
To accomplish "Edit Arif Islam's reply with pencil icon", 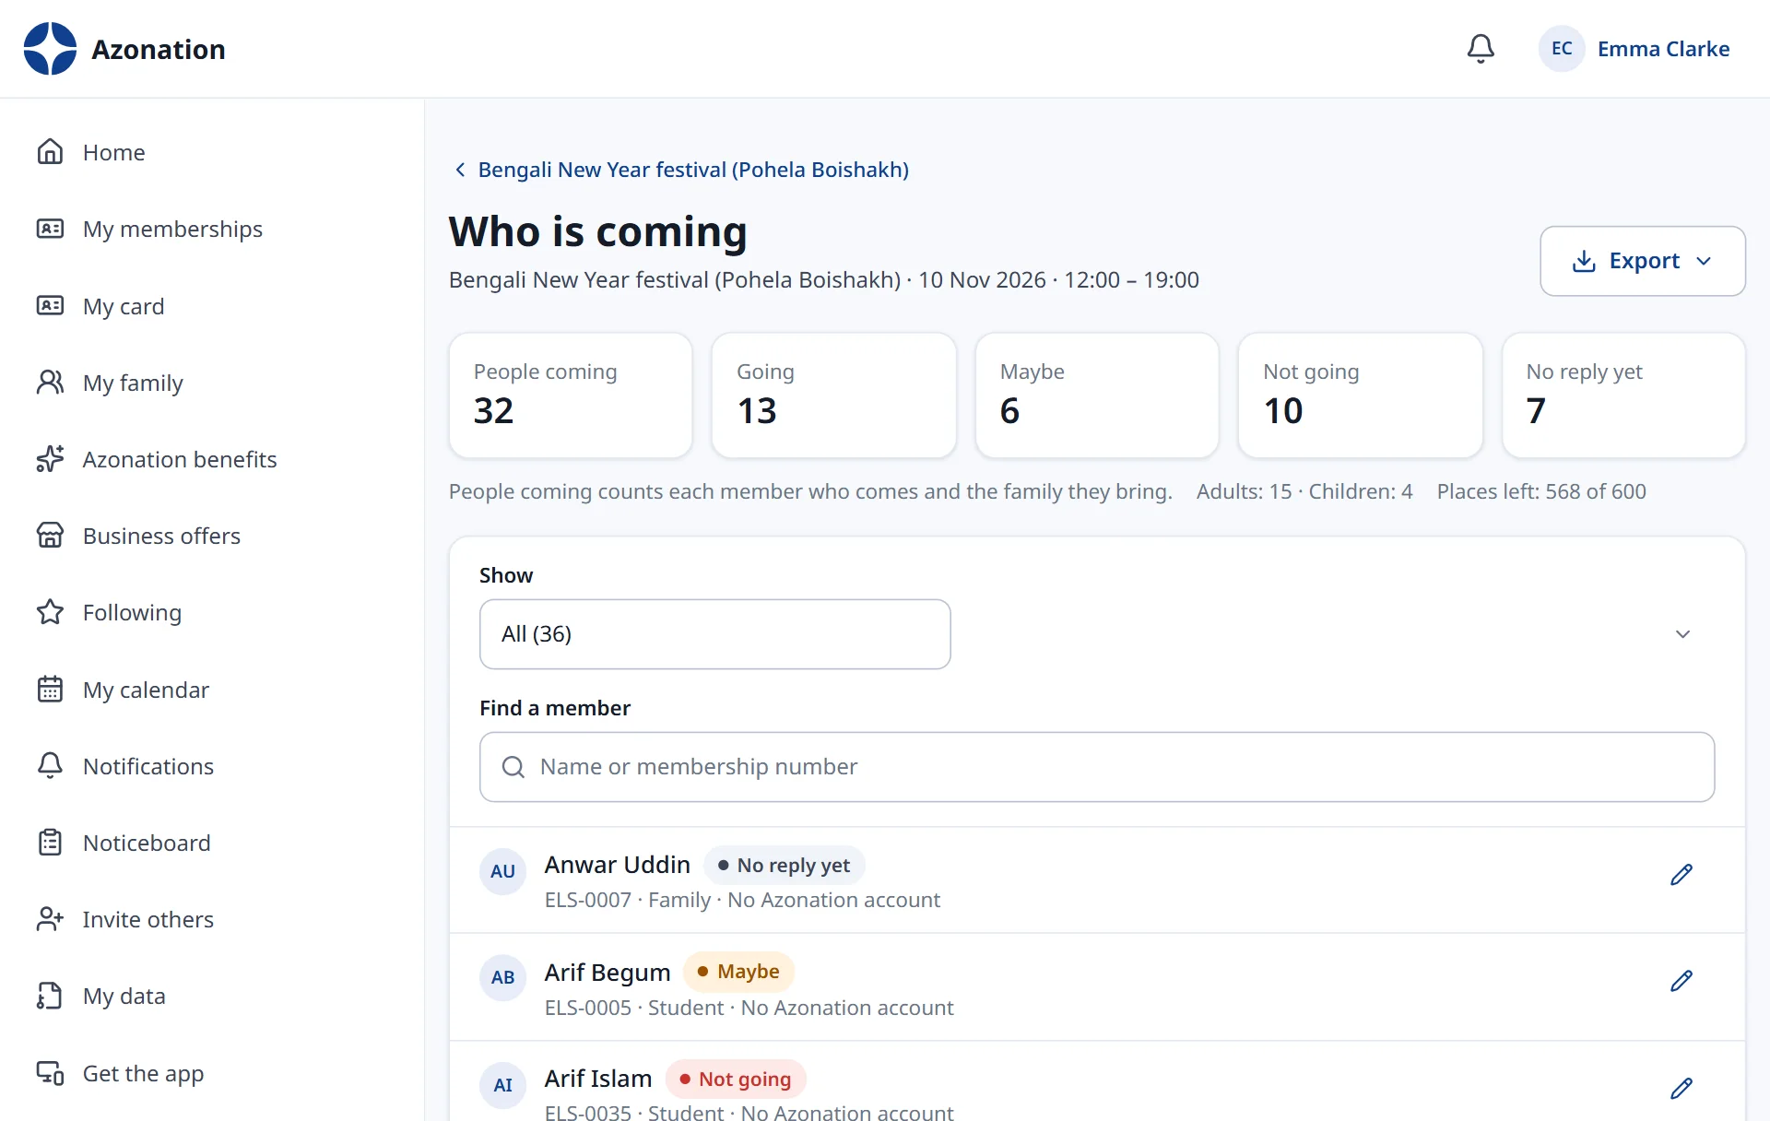I will 1681,1089.
